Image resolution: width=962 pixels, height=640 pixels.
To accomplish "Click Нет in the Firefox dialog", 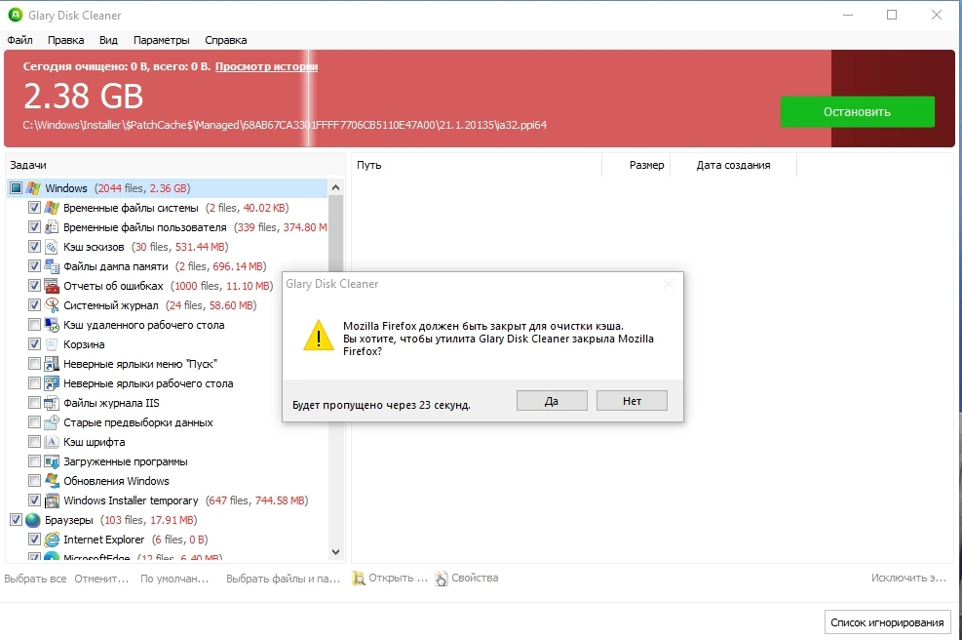I will pyautogui.click(x=632, y=401).
